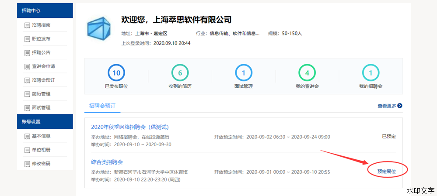Click the 预定展位 link
Viewport: 437px width, 196px height.
click(x=386, y=172)
